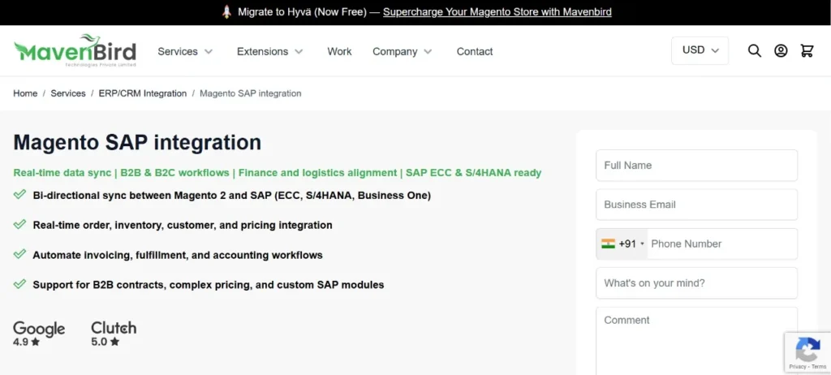
Task: Click the Clutch rating logo
Action: pos(114,327)
